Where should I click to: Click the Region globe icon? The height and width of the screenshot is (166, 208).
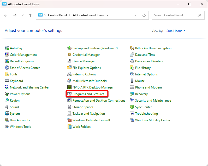click(7, 100)
